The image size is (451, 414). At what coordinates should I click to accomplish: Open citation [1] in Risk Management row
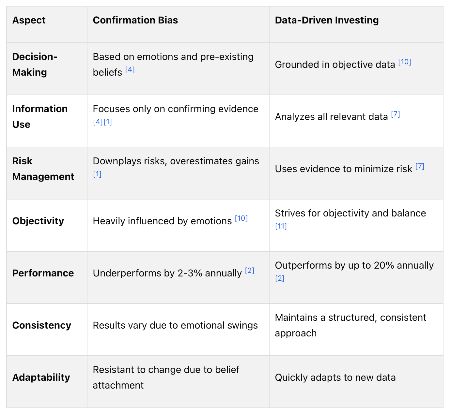click(97, 174)
